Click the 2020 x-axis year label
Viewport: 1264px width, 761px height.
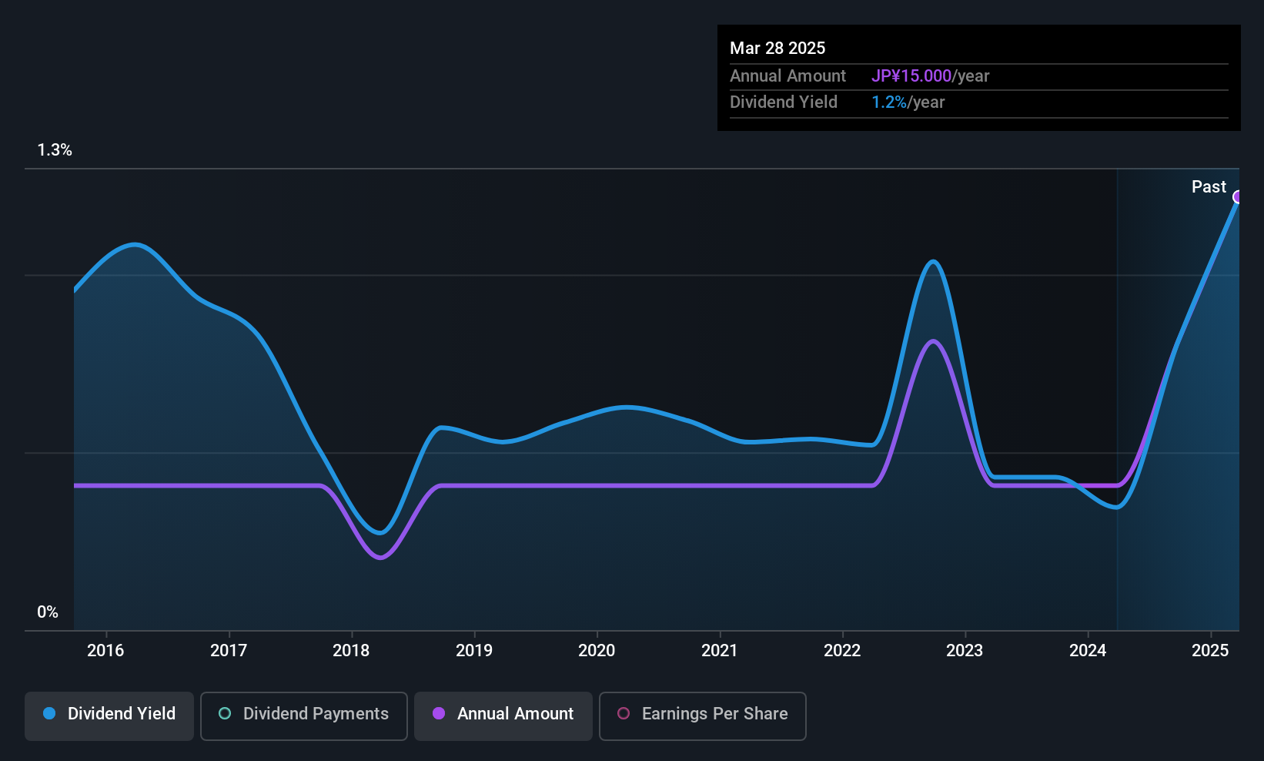click(597, 650)
